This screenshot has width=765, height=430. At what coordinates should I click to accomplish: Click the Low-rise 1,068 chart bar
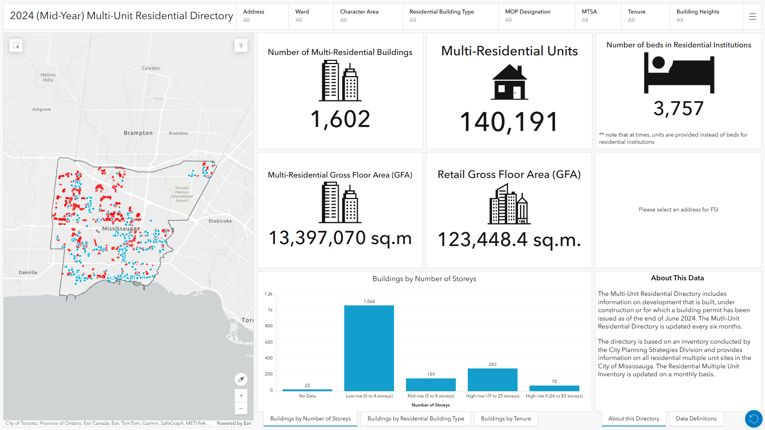click(x=369, y=348)
